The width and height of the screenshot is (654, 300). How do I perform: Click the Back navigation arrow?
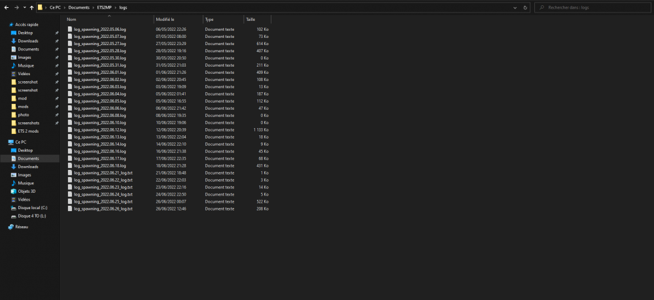pos(7,7)
